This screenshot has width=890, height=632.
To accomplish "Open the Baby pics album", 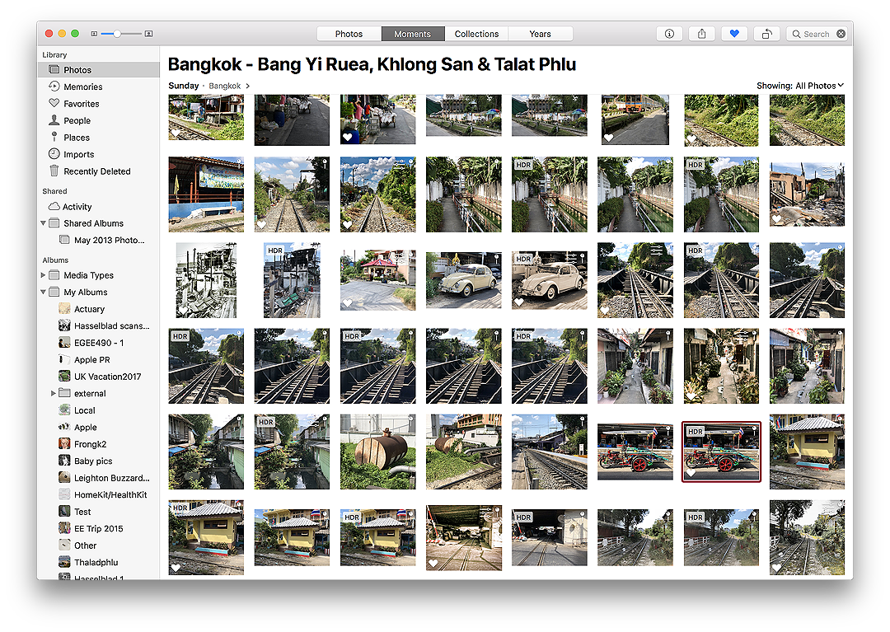I will pos(99,461).
